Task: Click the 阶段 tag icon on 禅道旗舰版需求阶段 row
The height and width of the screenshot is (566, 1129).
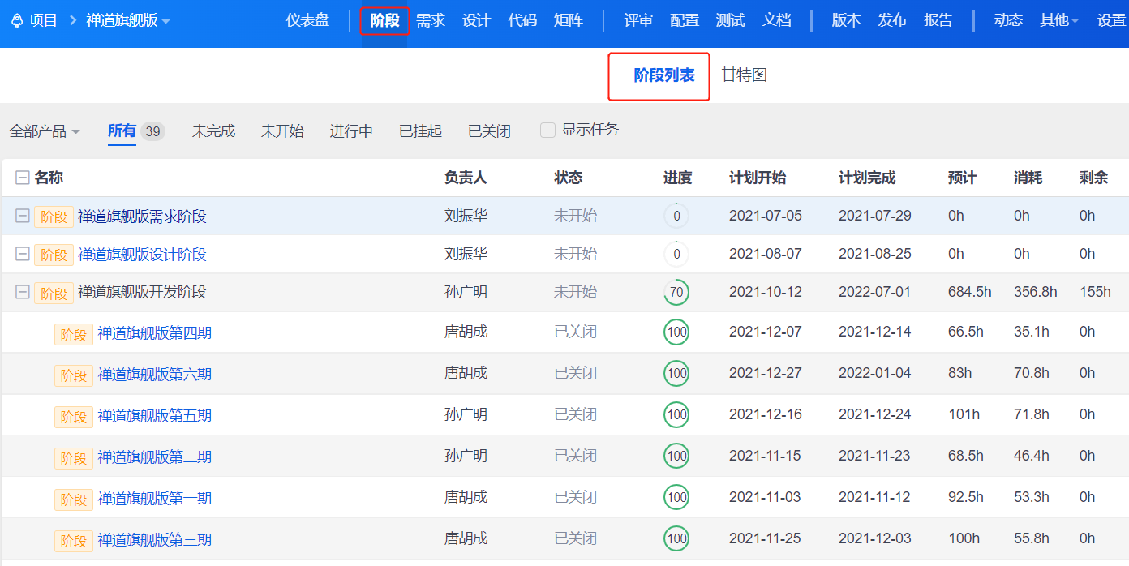Action: point(54,217)
